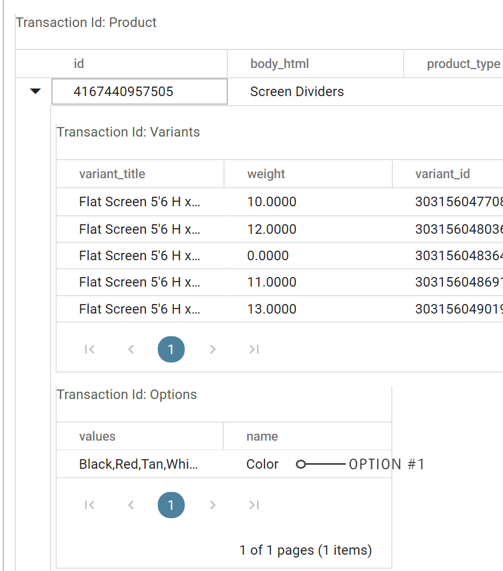Go to next page in Variants pager
503x571 pixels.
[x=212, y=350]
